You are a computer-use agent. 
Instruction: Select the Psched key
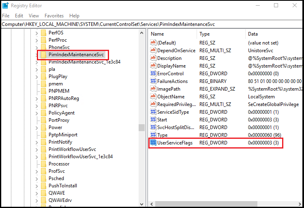[56, 178]
